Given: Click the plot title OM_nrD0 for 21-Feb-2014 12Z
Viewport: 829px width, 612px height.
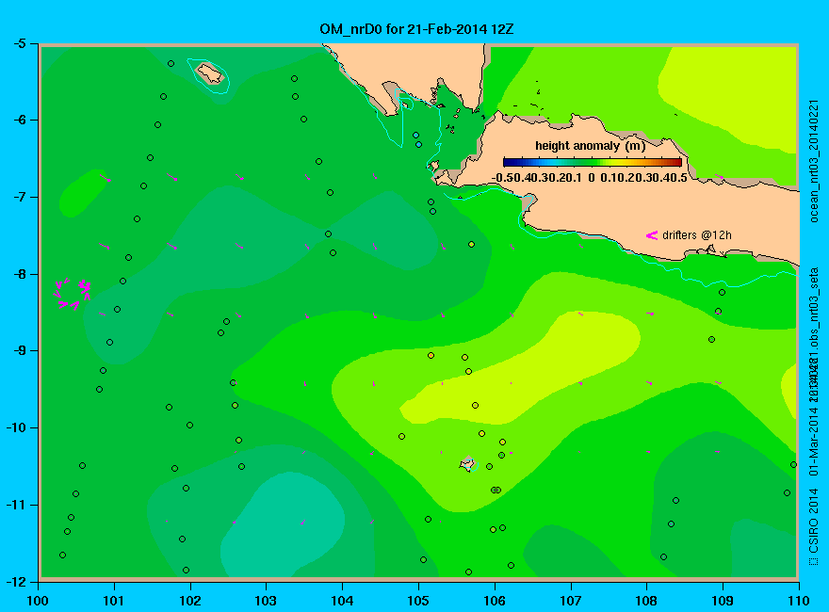Looking at the screenshot, I should [416, 29].
